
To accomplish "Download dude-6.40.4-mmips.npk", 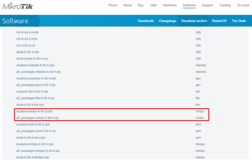I will (33, 157).
